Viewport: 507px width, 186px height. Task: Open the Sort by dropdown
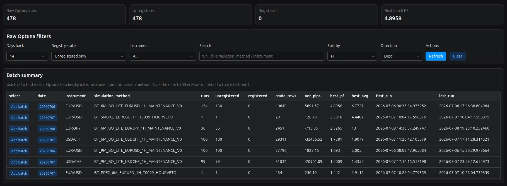point(352,56)
